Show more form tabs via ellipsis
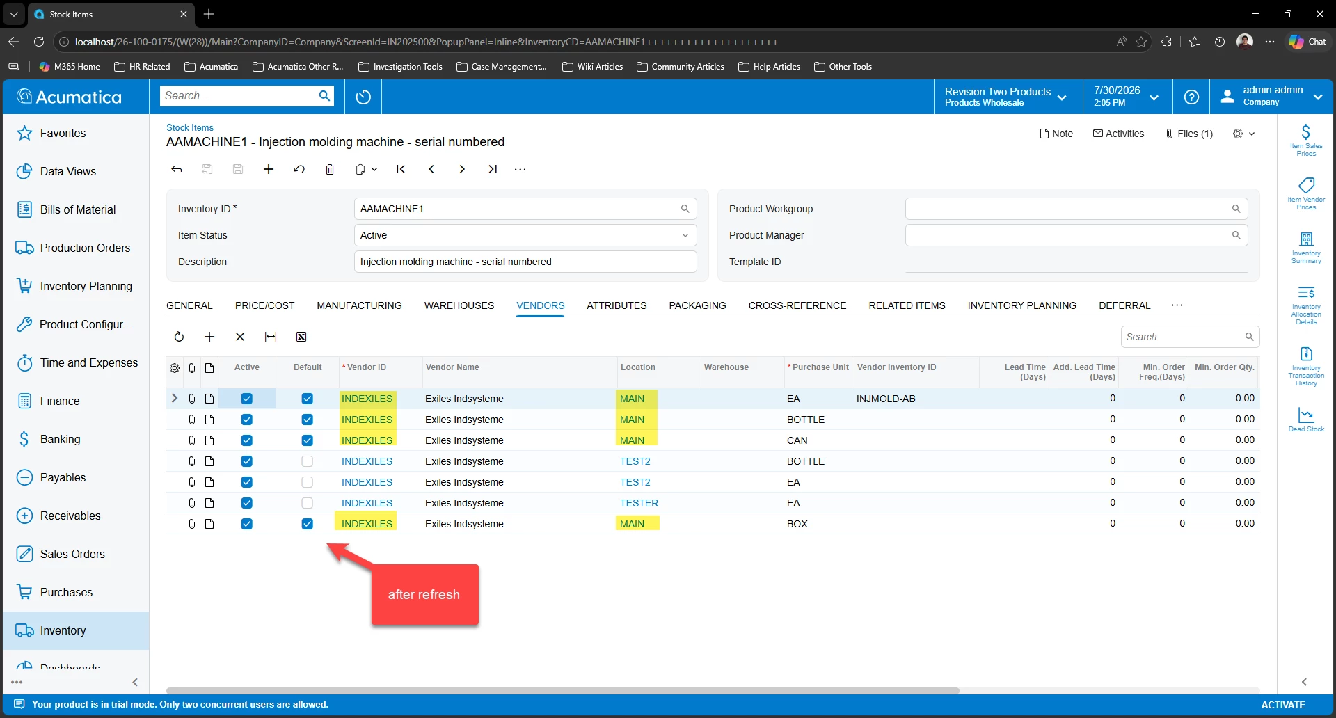 pos(1177,305)
